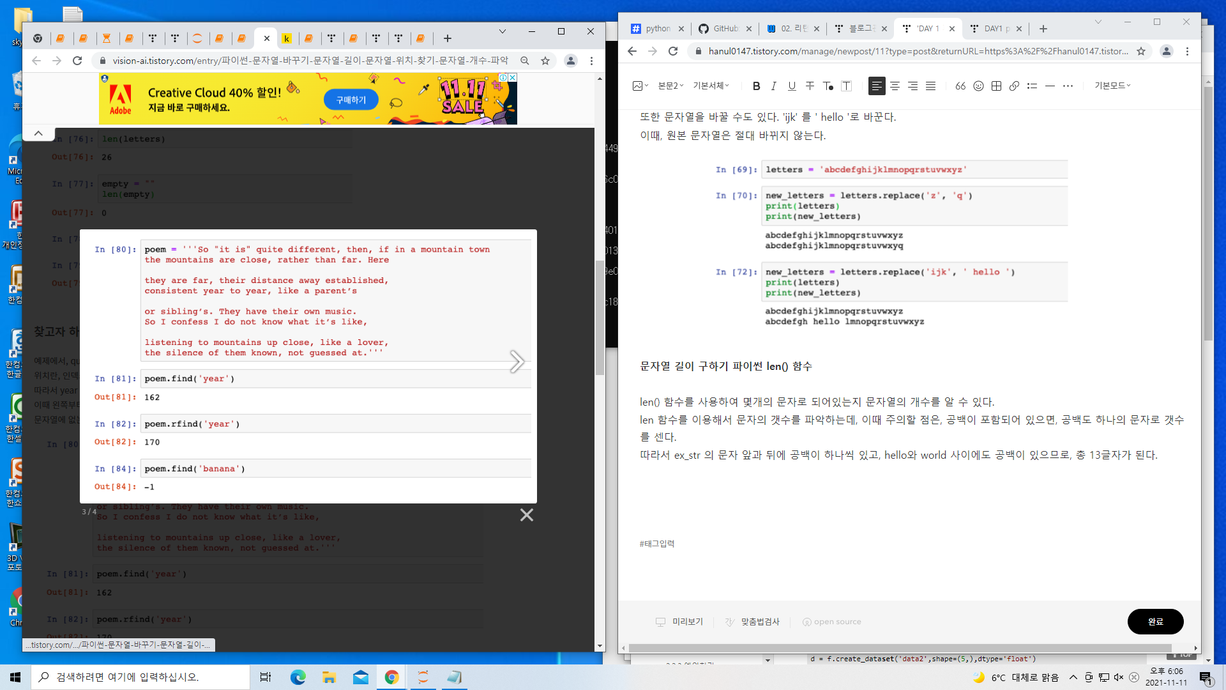Open the emoji picker

(978, 86)
